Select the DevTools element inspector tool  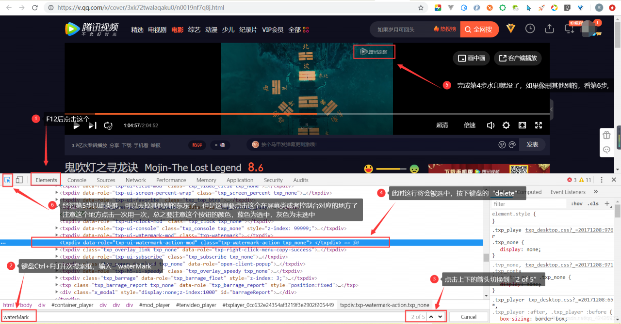tap(7, 180)
